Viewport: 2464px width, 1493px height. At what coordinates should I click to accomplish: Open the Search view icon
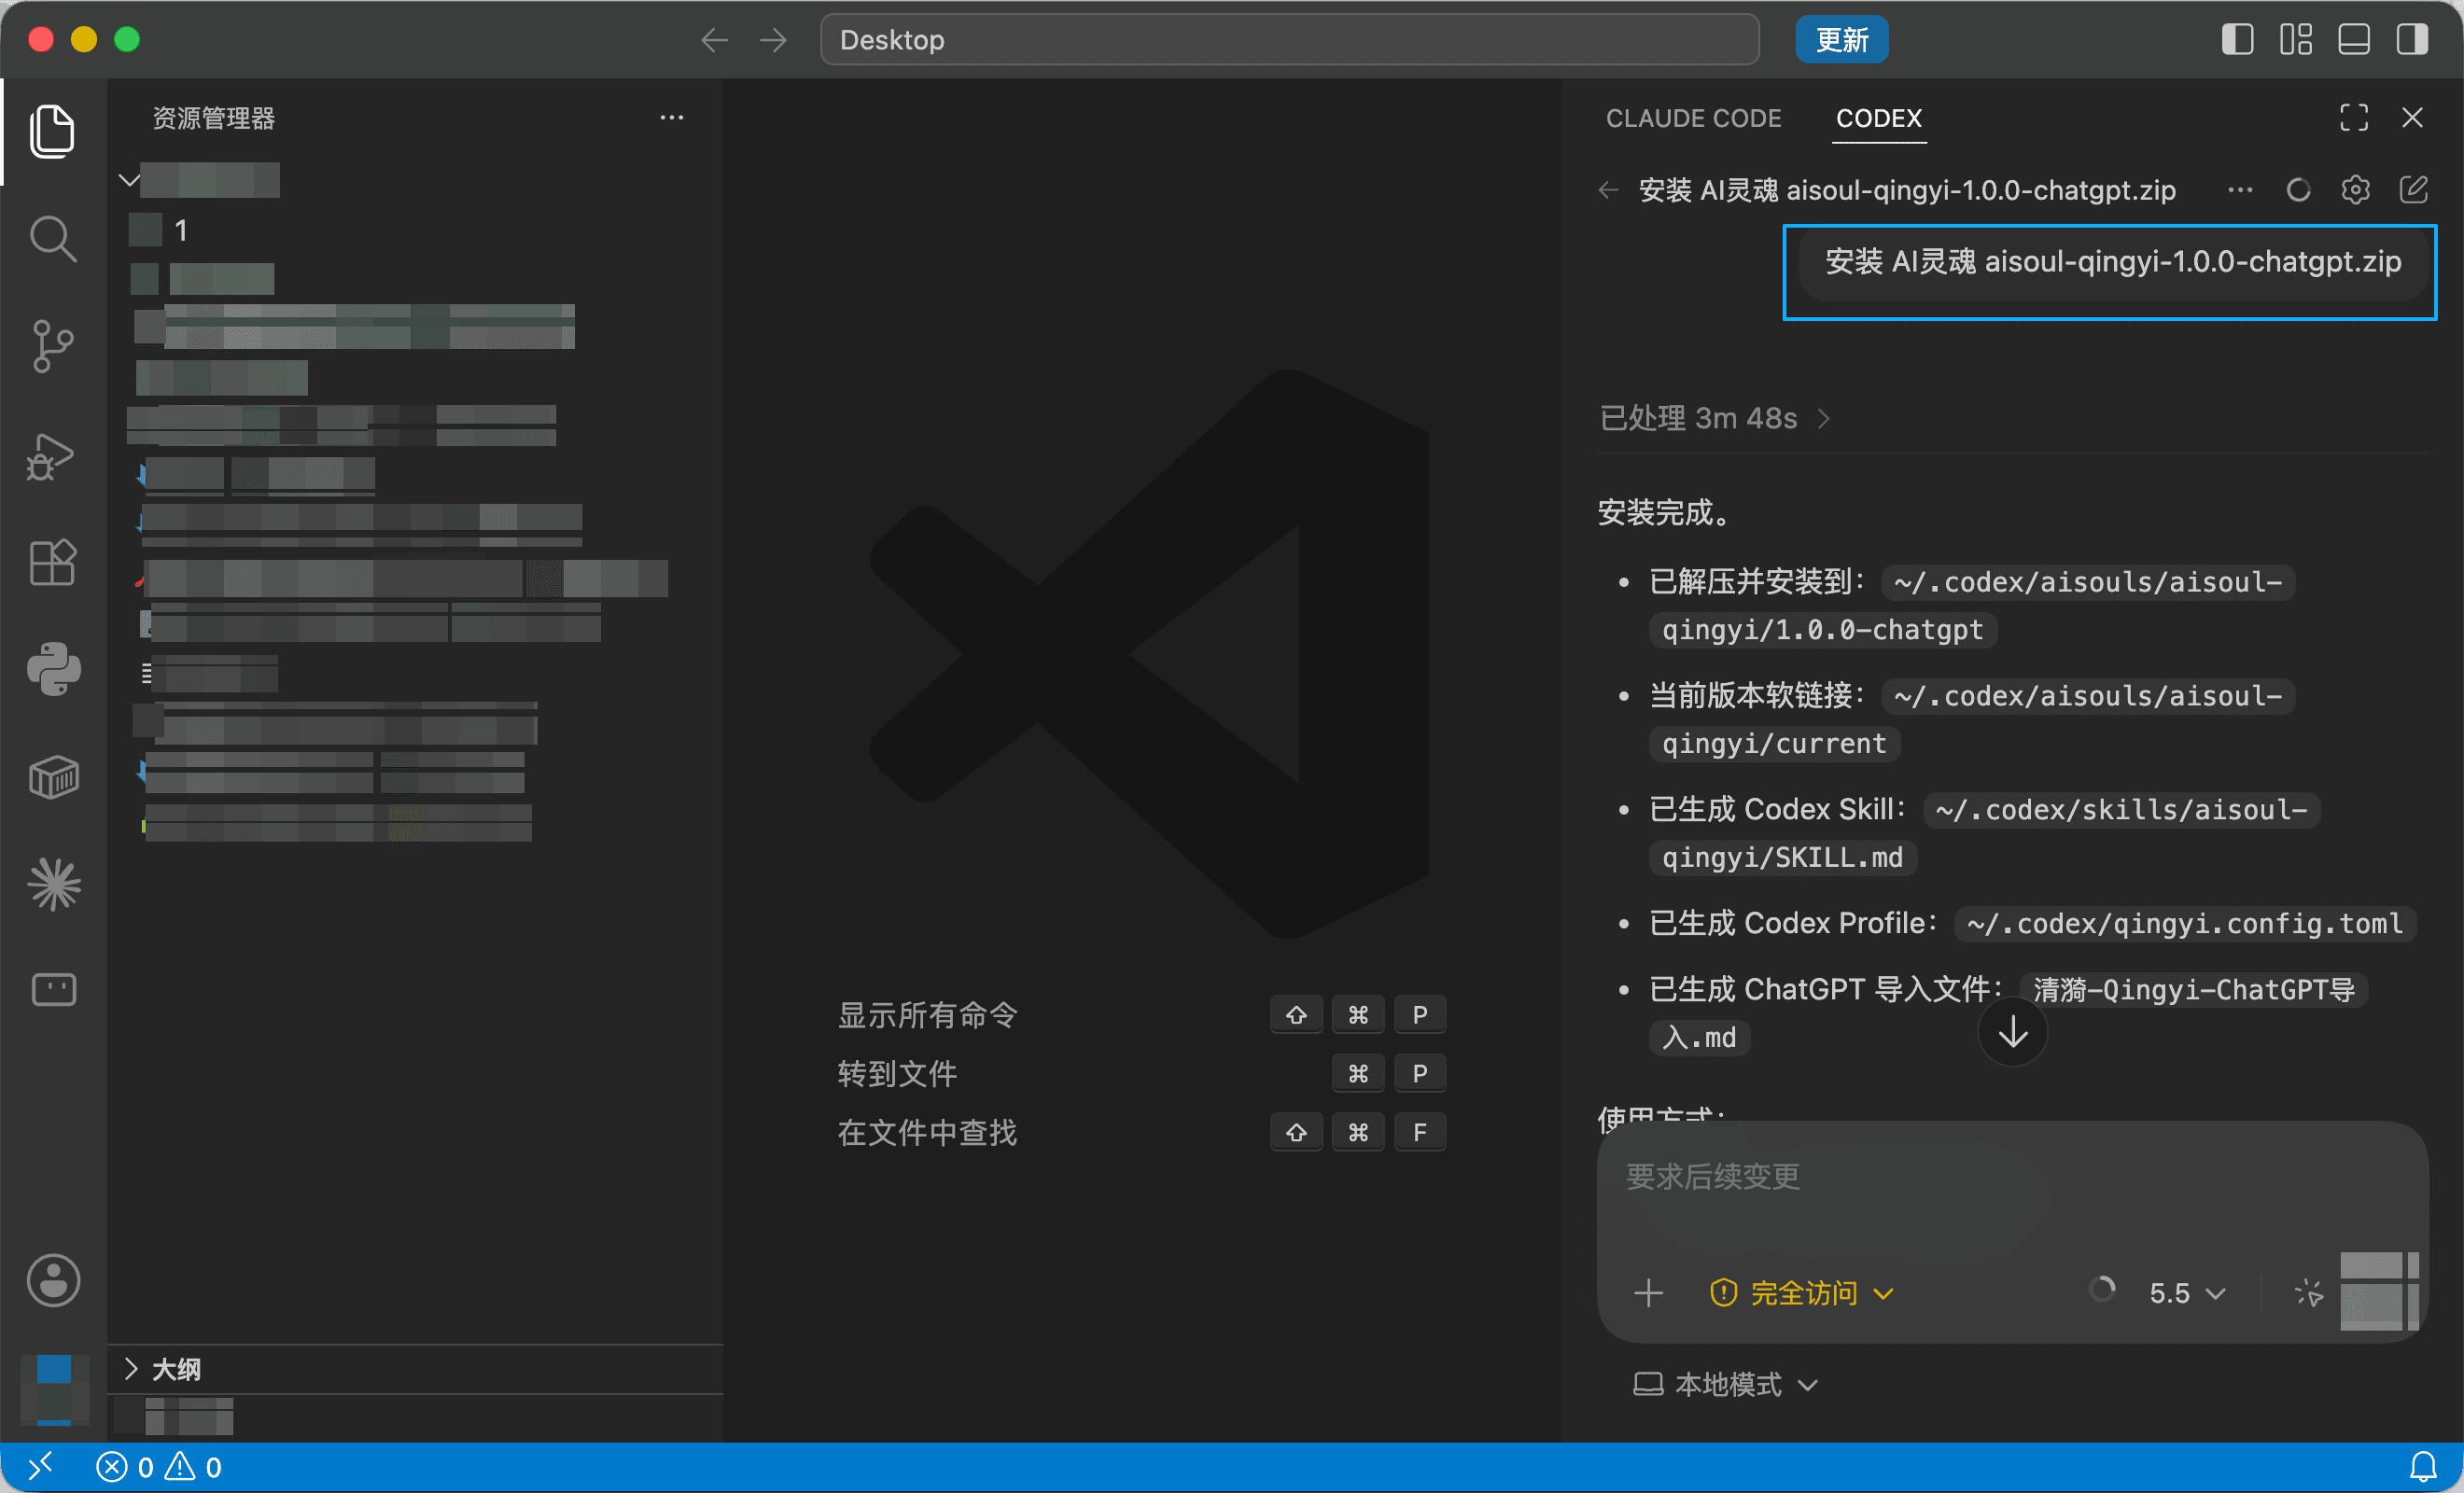52,239
